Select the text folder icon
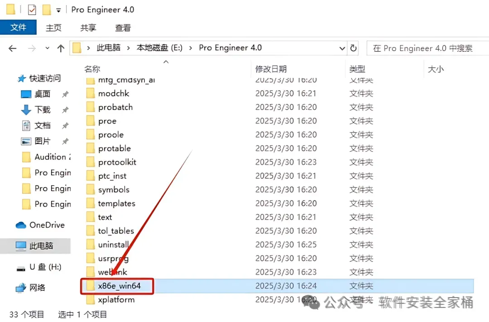 pyautogui.click(x=91, y=217)
